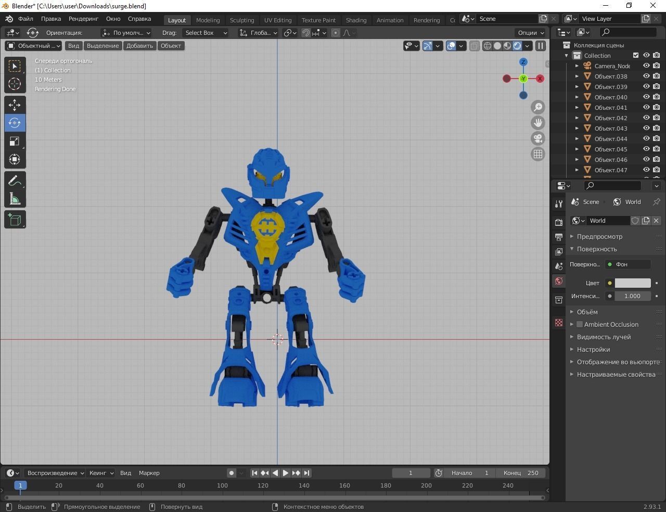Click the camera icon in viewport gizmos
Screen dimensions: 666x512
point(537,138)
